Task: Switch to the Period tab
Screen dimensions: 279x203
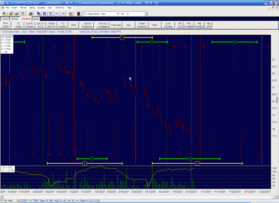Action: pyautogui.click(x=15, y=19)
